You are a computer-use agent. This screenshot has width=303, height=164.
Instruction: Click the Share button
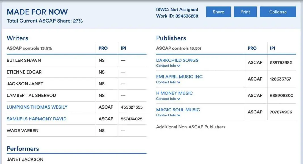[x=218, y=12]
